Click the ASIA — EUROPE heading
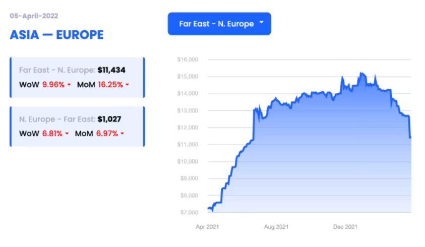425x247 pixels. coord(56,35)
